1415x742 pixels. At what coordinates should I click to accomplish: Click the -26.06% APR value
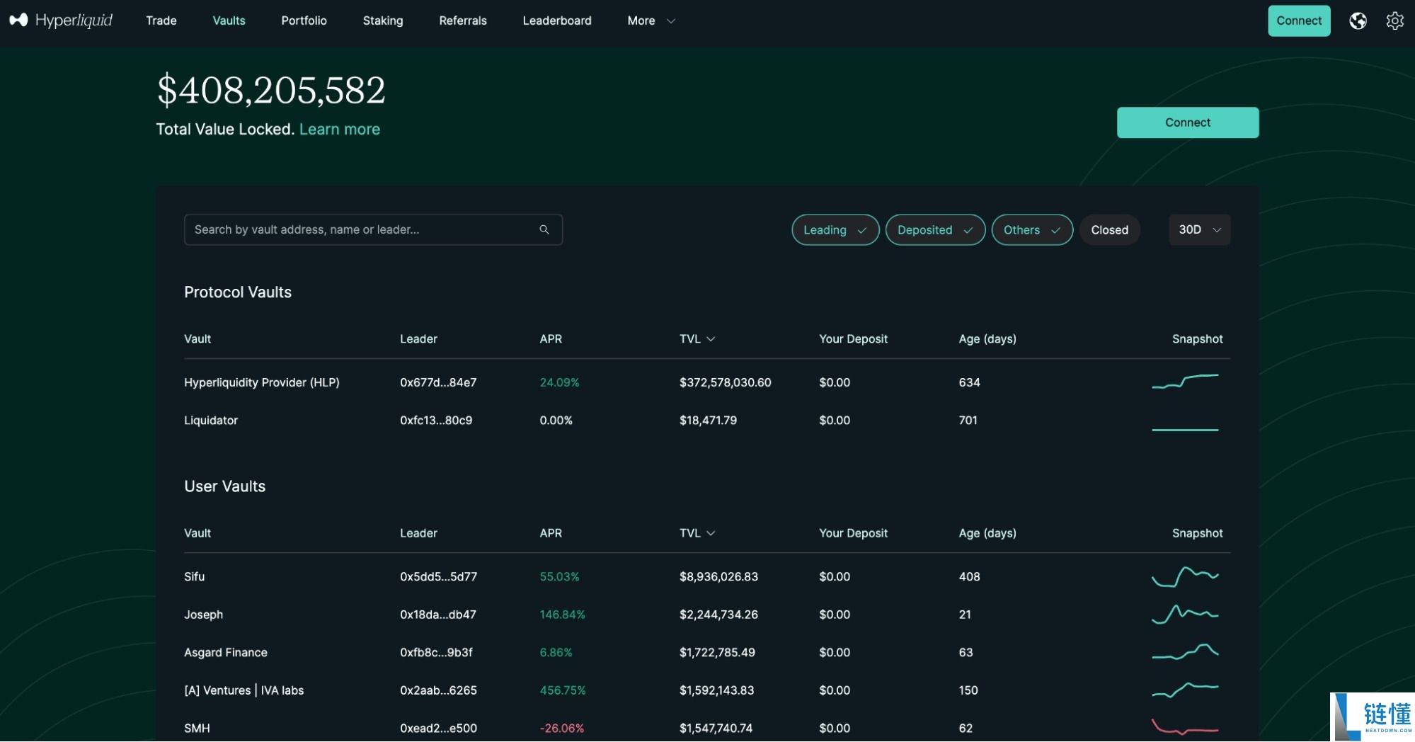tap(562, 728)
